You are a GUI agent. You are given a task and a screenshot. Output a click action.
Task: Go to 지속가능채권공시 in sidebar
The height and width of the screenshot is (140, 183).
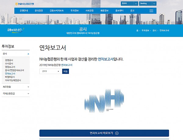(13, 81)
